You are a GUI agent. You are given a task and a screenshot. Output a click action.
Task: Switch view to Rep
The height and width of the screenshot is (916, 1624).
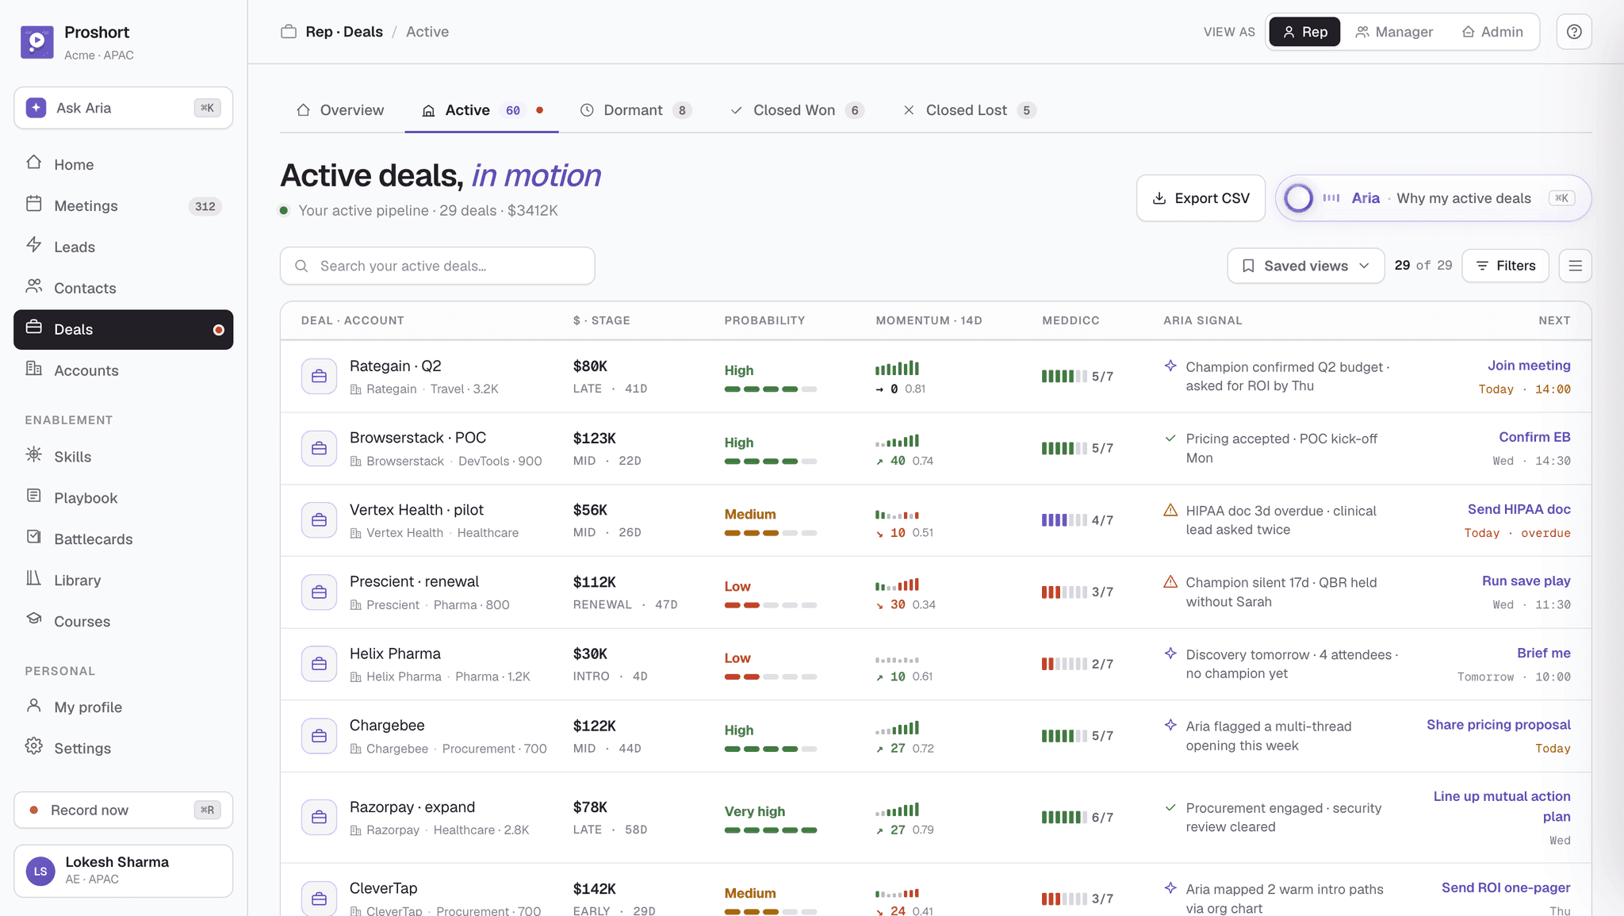1304,32
